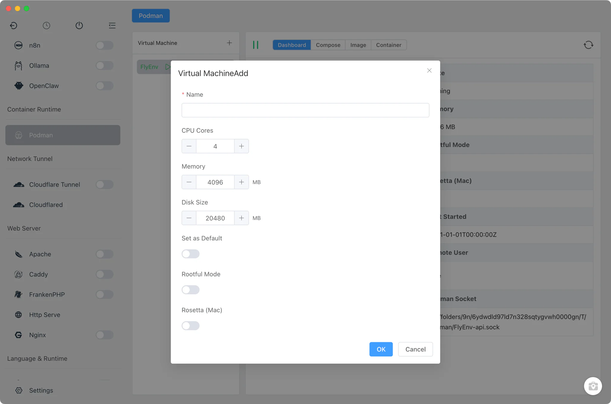Click the FlyEnv-api.sock path text
Screen dimensions: 611x404
470,327
